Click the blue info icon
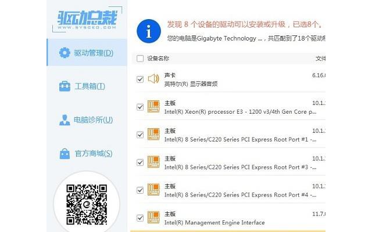Image resolution: width=372 pixels, height=232 pixels. (149, 31)
